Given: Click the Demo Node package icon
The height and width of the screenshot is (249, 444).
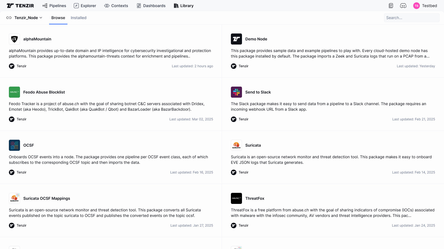Looking at the screenshot, I should (236, 39).
